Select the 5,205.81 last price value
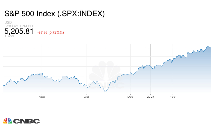Screen dimensions: 211x132 [19, 31]
